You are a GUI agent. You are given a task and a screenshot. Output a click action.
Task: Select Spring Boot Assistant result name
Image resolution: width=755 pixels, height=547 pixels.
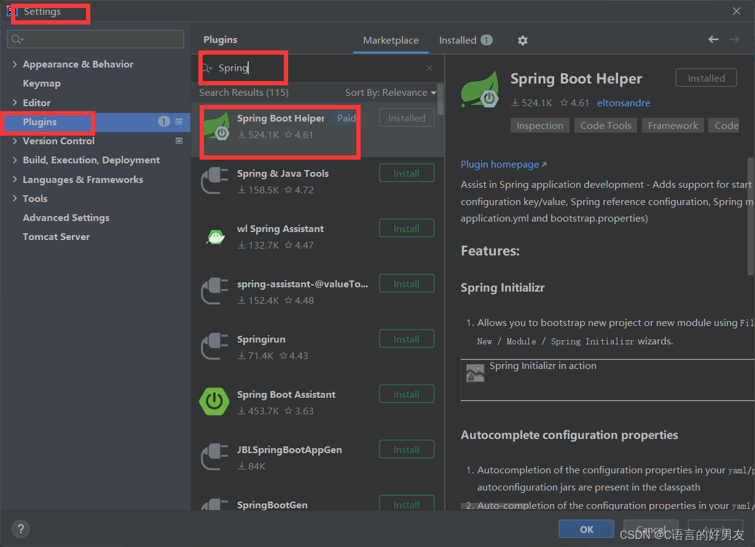click(x=286, y=395)
